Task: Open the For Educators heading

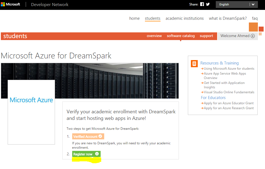Action: pyautogui.click(x=213, y=98)
